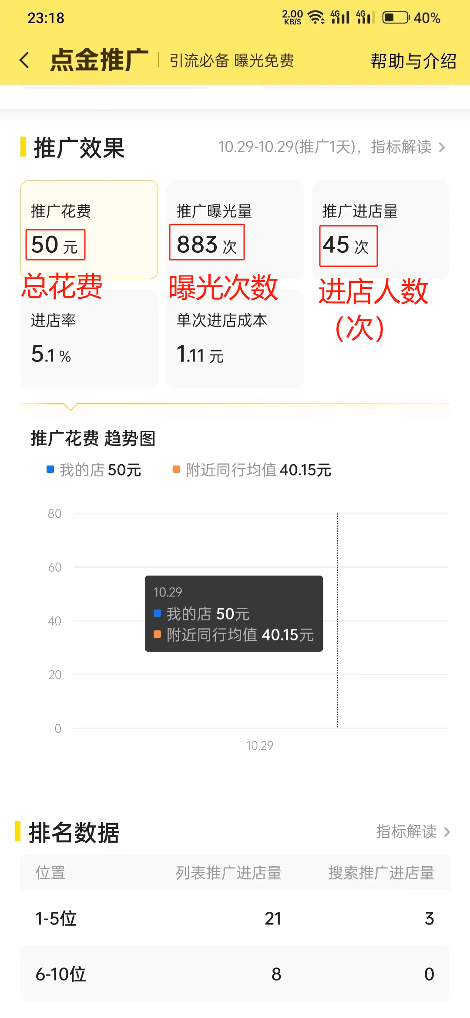This screenshot has height=1018, width=470.
Task: Tap the dotted vertical chart marker line
Action: click(x=337, y=620)
